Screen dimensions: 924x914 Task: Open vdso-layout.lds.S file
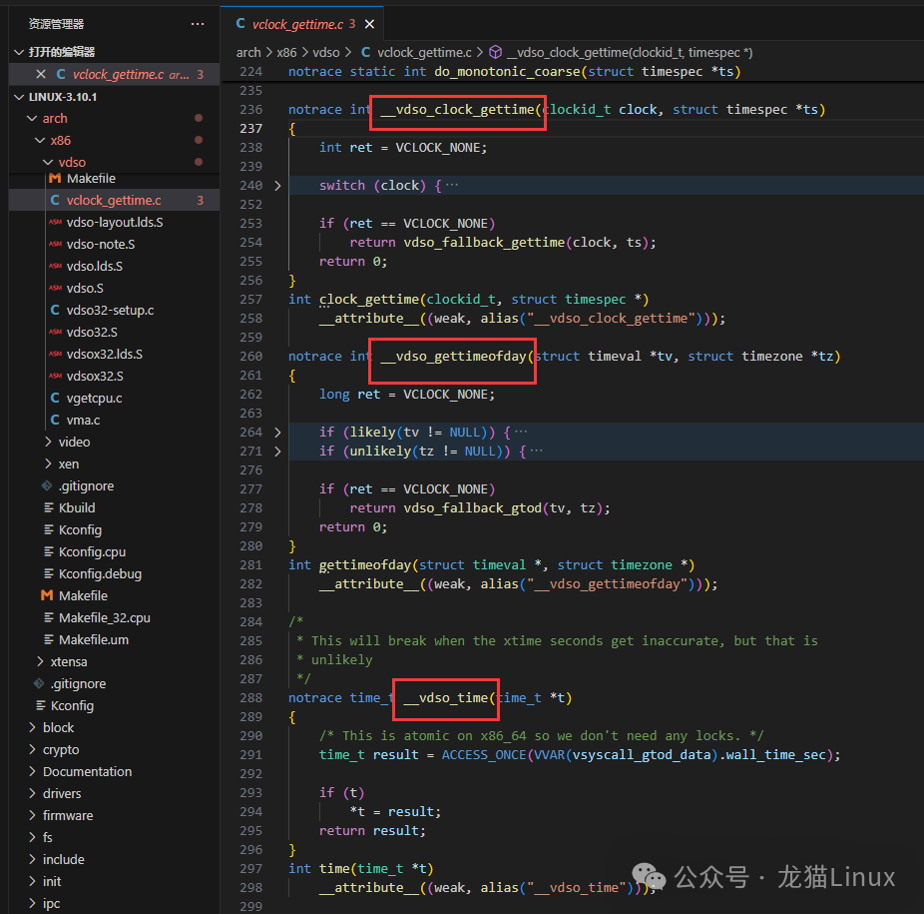[115, 223]
